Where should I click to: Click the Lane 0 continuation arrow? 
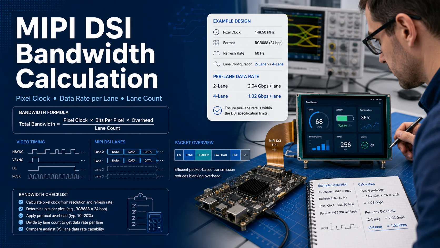157,152
